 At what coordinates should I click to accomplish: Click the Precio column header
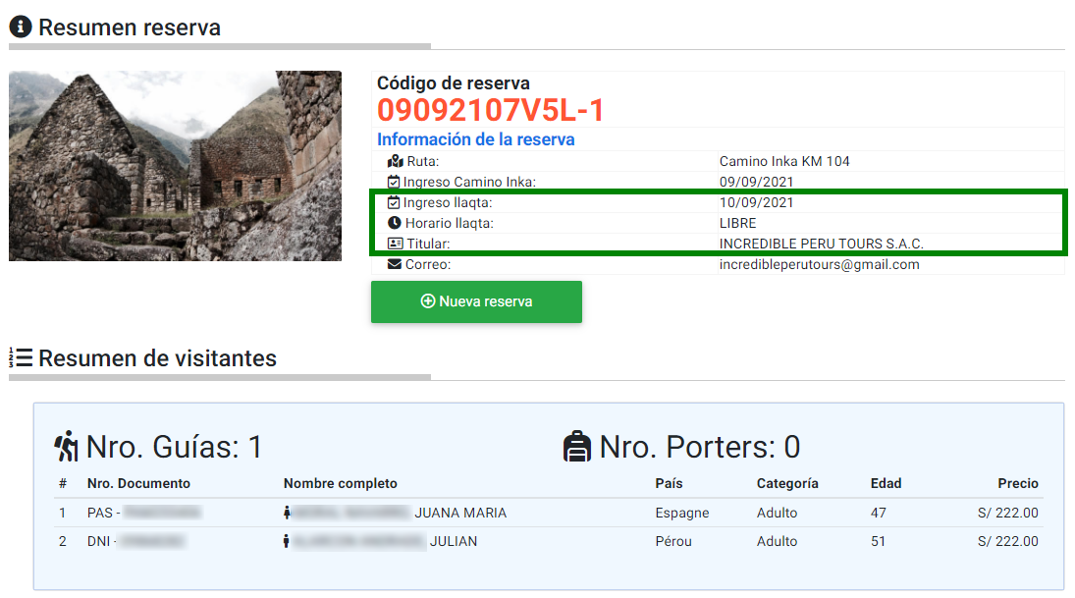coord(1017,483)
